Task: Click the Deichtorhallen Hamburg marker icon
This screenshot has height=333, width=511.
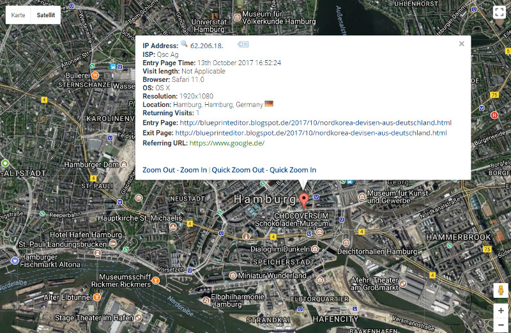Action: click(346, 243)
